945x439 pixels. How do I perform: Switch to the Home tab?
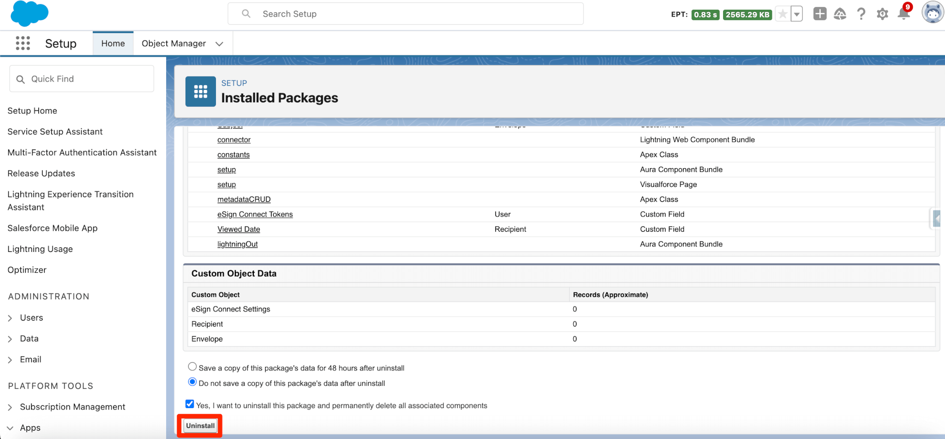[113, 43]
